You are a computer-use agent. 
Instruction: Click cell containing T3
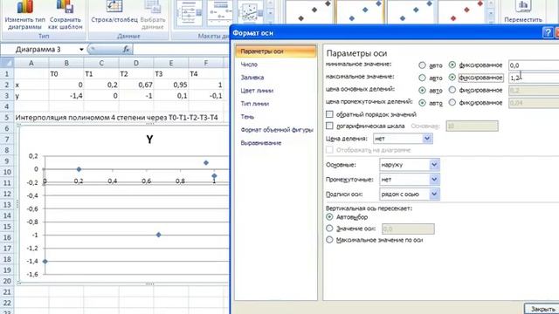coord(171,73)
